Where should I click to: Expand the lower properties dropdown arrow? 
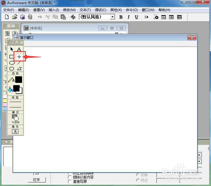200,161
